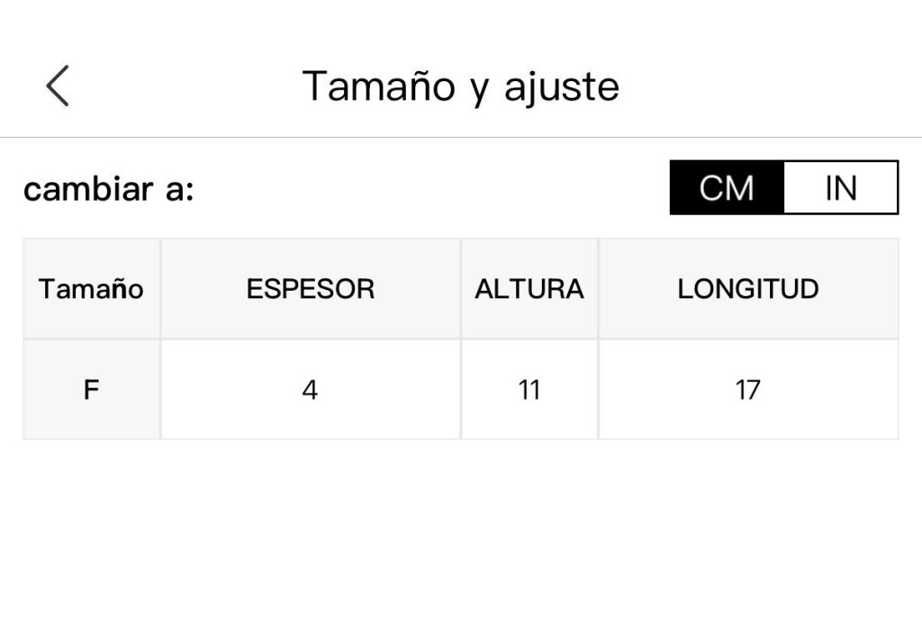Click the 'Tamaño y ajuste' page title
The height and width of the screenshot is (641, 922).
[x=460, y=86]
